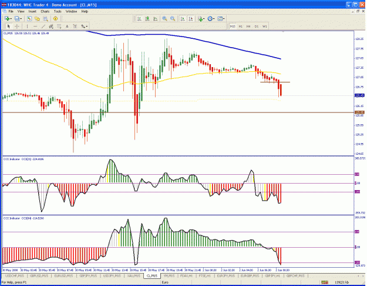Click the Euro profile status bar text
The width and height of the screenshot is (367, 286).
pyautogui.click(x=165, y=282)
